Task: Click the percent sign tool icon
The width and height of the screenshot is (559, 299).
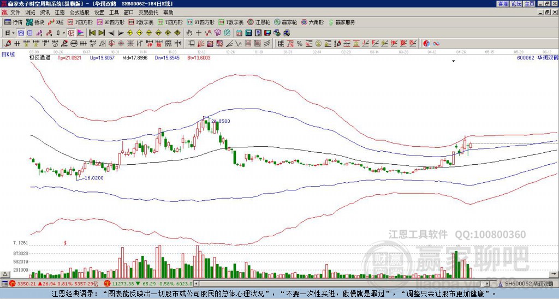Action: click(300, 44)
